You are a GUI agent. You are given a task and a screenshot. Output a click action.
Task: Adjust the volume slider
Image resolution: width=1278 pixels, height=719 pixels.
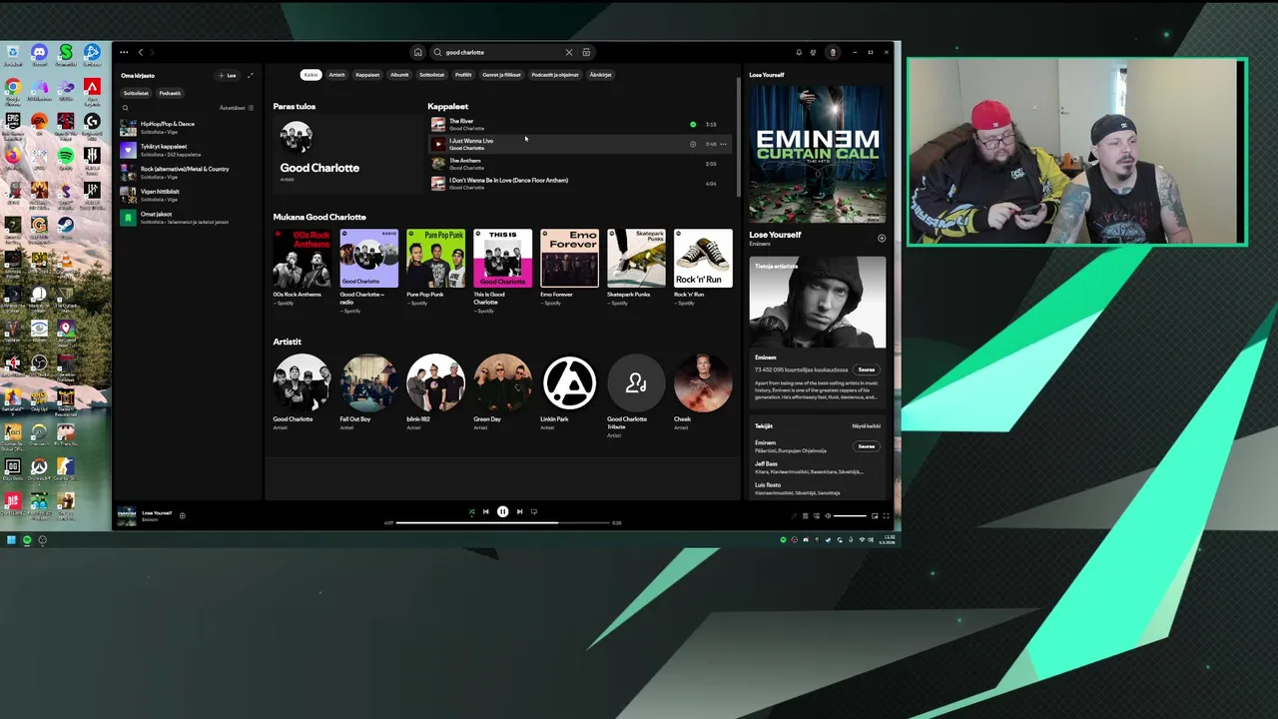point(850,516)
